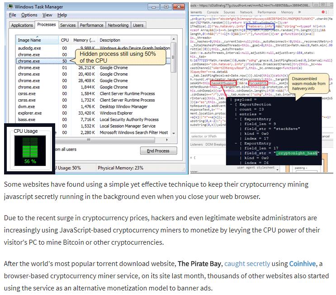The height and width of the screenshot is (295, 336).
Task: Click the End Process button
Action: tap(159, 151)
